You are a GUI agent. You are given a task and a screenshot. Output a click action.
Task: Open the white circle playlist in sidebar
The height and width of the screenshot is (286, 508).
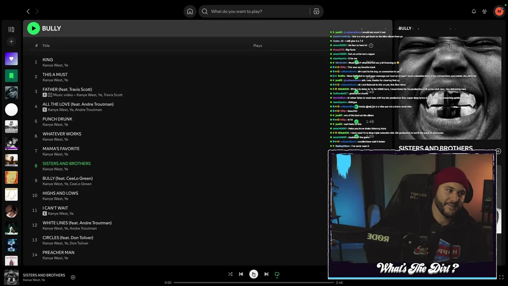[x=11, y=110]
